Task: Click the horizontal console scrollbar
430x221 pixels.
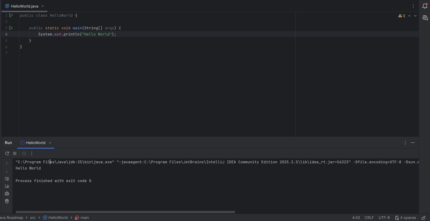Action: (x=126, y=212)
